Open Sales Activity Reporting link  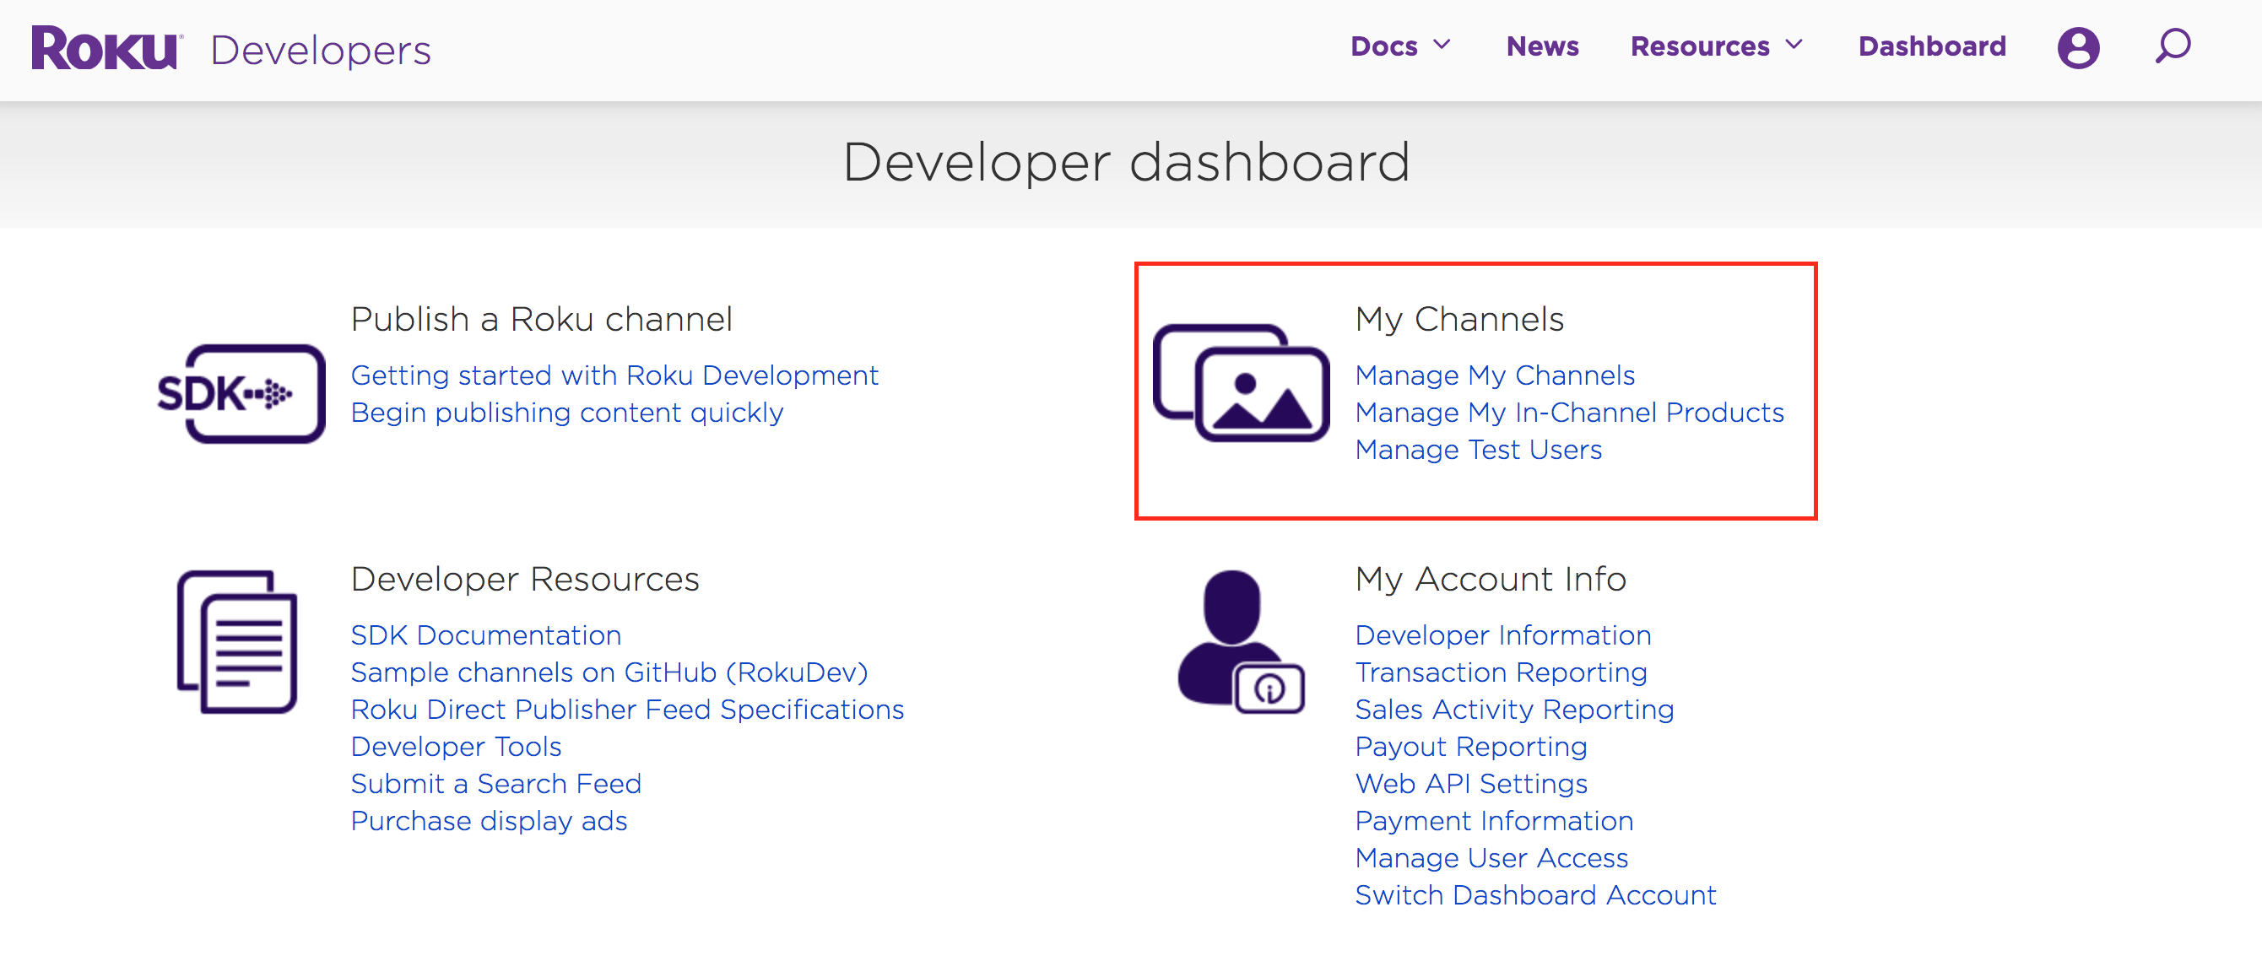pyautogui.click(x=1514, y=709)
